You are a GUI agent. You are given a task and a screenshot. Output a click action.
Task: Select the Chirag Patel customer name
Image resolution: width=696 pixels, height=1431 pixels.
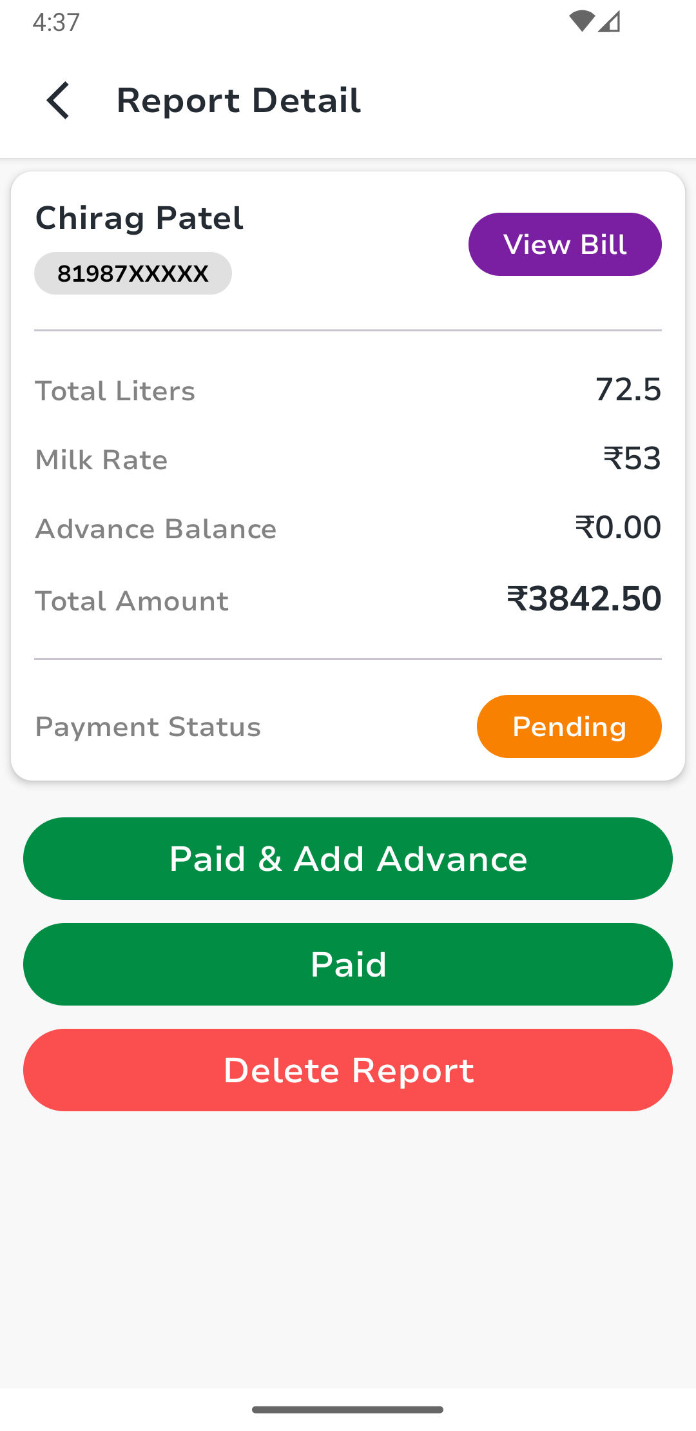[139, 218]
